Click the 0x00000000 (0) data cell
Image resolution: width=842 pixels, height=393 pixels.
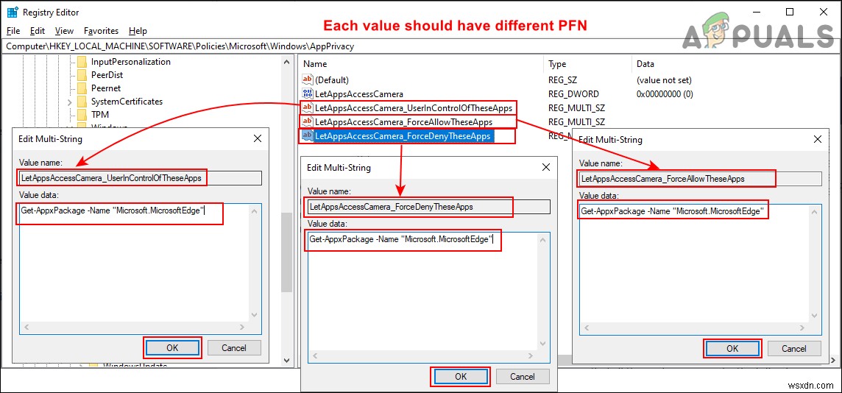coord(665,93)
